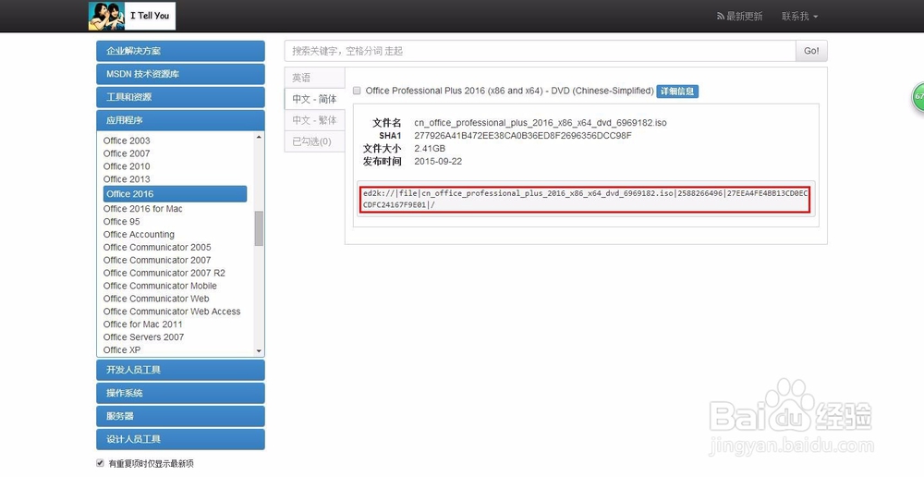Select Office Communicator 2007 R2

coord(164,273)
